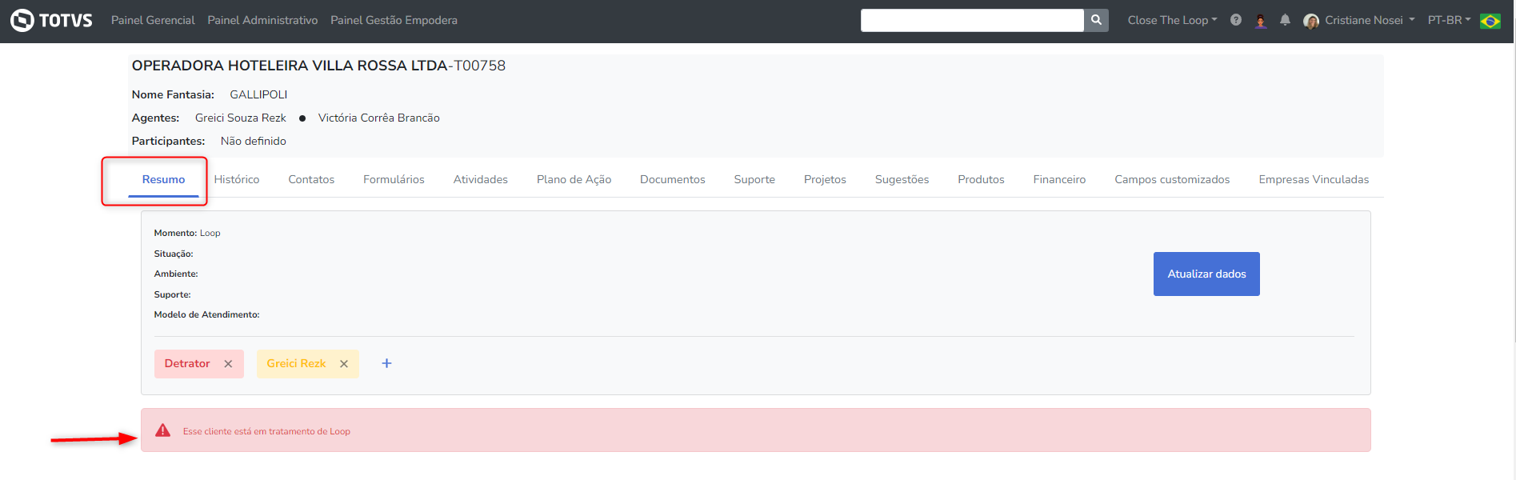Select the Resumo tab
Screen dimensions: 1516x480
tap(163, 179)
